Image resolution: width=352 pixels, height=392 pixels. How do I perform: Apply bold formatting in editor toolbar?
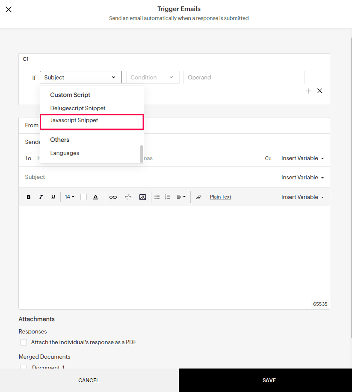tap(29, 197)
